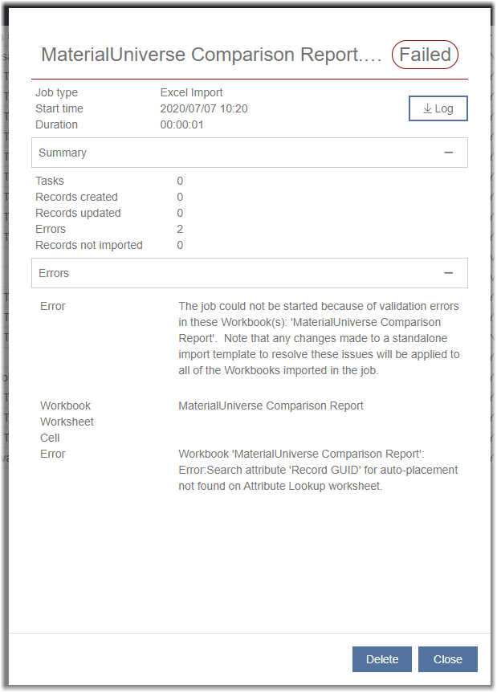Click the Records updated label
Viewport: 497px width, 693px height.
78,213
